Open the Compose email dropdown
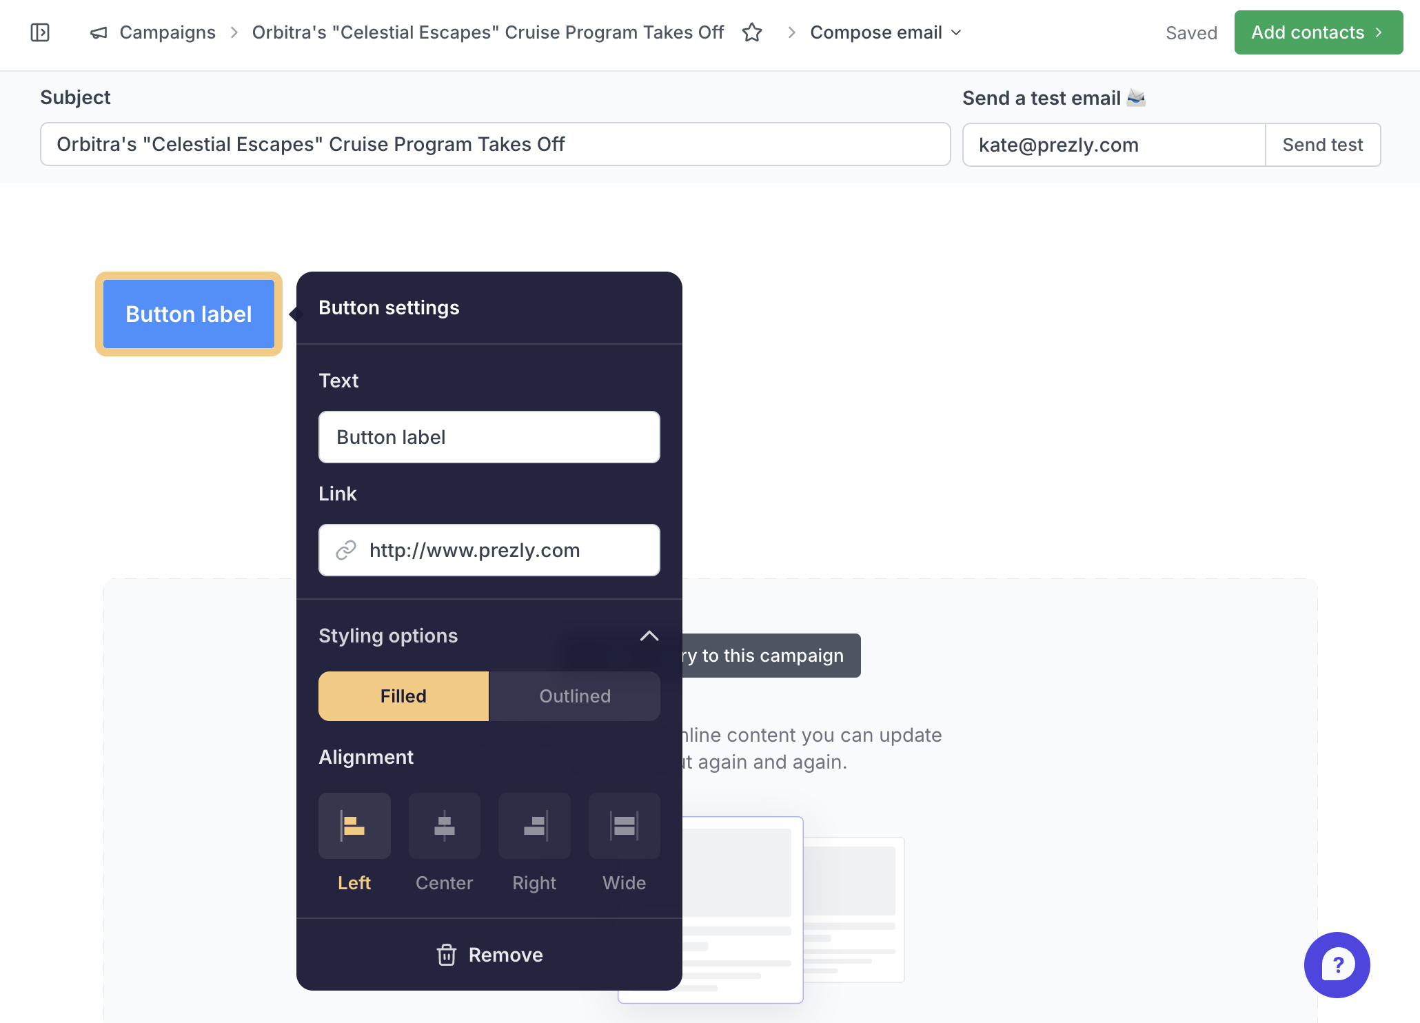 886,32
